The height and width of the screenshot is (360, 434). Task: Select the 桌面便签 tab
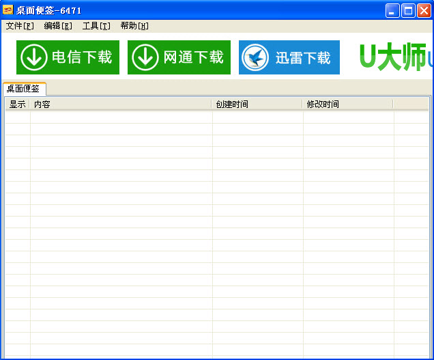pyautogui.click(x=24, y=89)
